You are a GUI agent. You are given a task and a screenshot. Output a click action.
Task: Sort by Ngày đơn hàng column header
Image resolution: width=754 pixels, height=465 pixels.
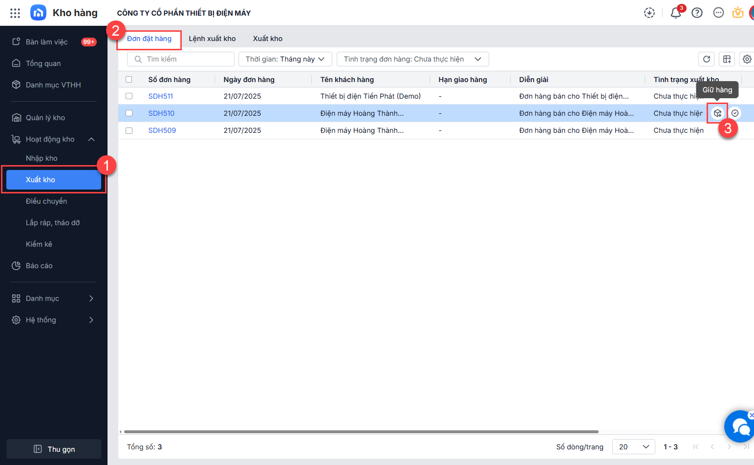(249, 80)
